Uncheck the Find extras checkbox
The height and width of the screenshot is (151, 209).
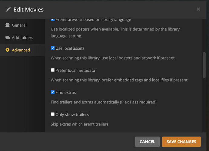[x=53, y=92]
